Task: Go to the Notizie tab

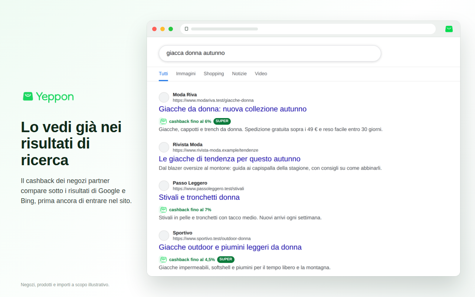Action: click(239, 74)
